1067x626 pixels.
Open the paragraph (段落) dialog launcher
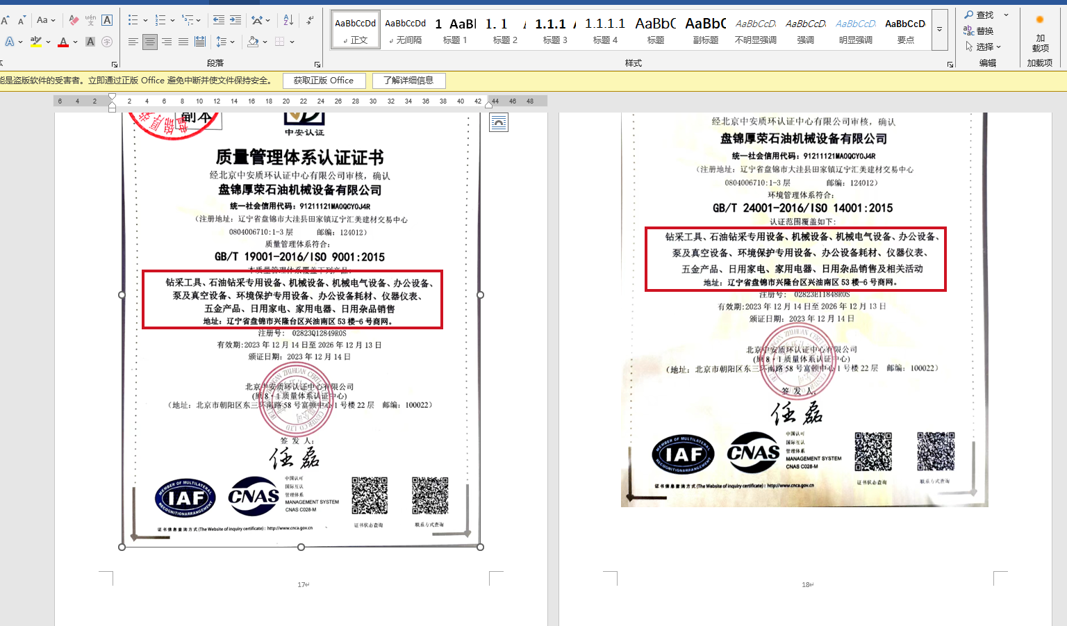(x=317, y=64)
